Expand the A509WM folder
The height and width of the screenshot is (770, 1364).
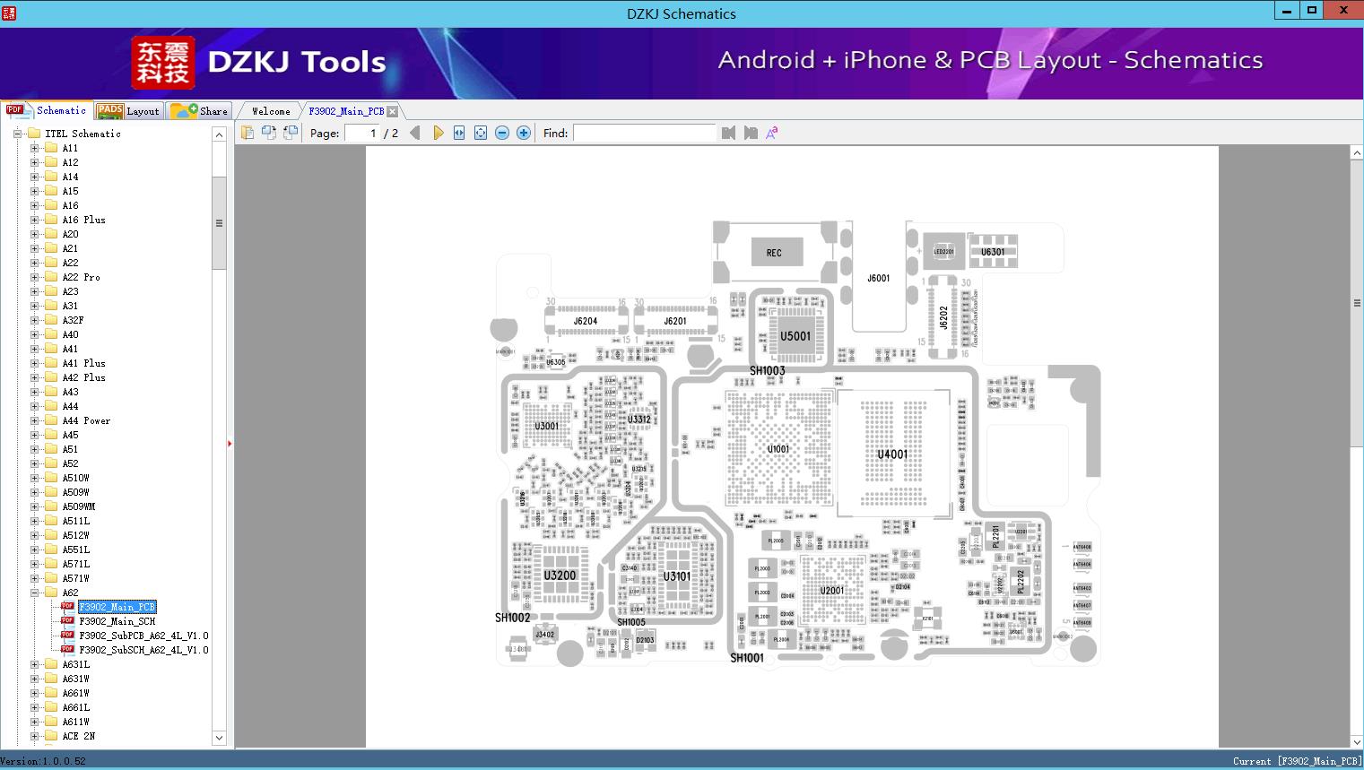coord(35,506)
